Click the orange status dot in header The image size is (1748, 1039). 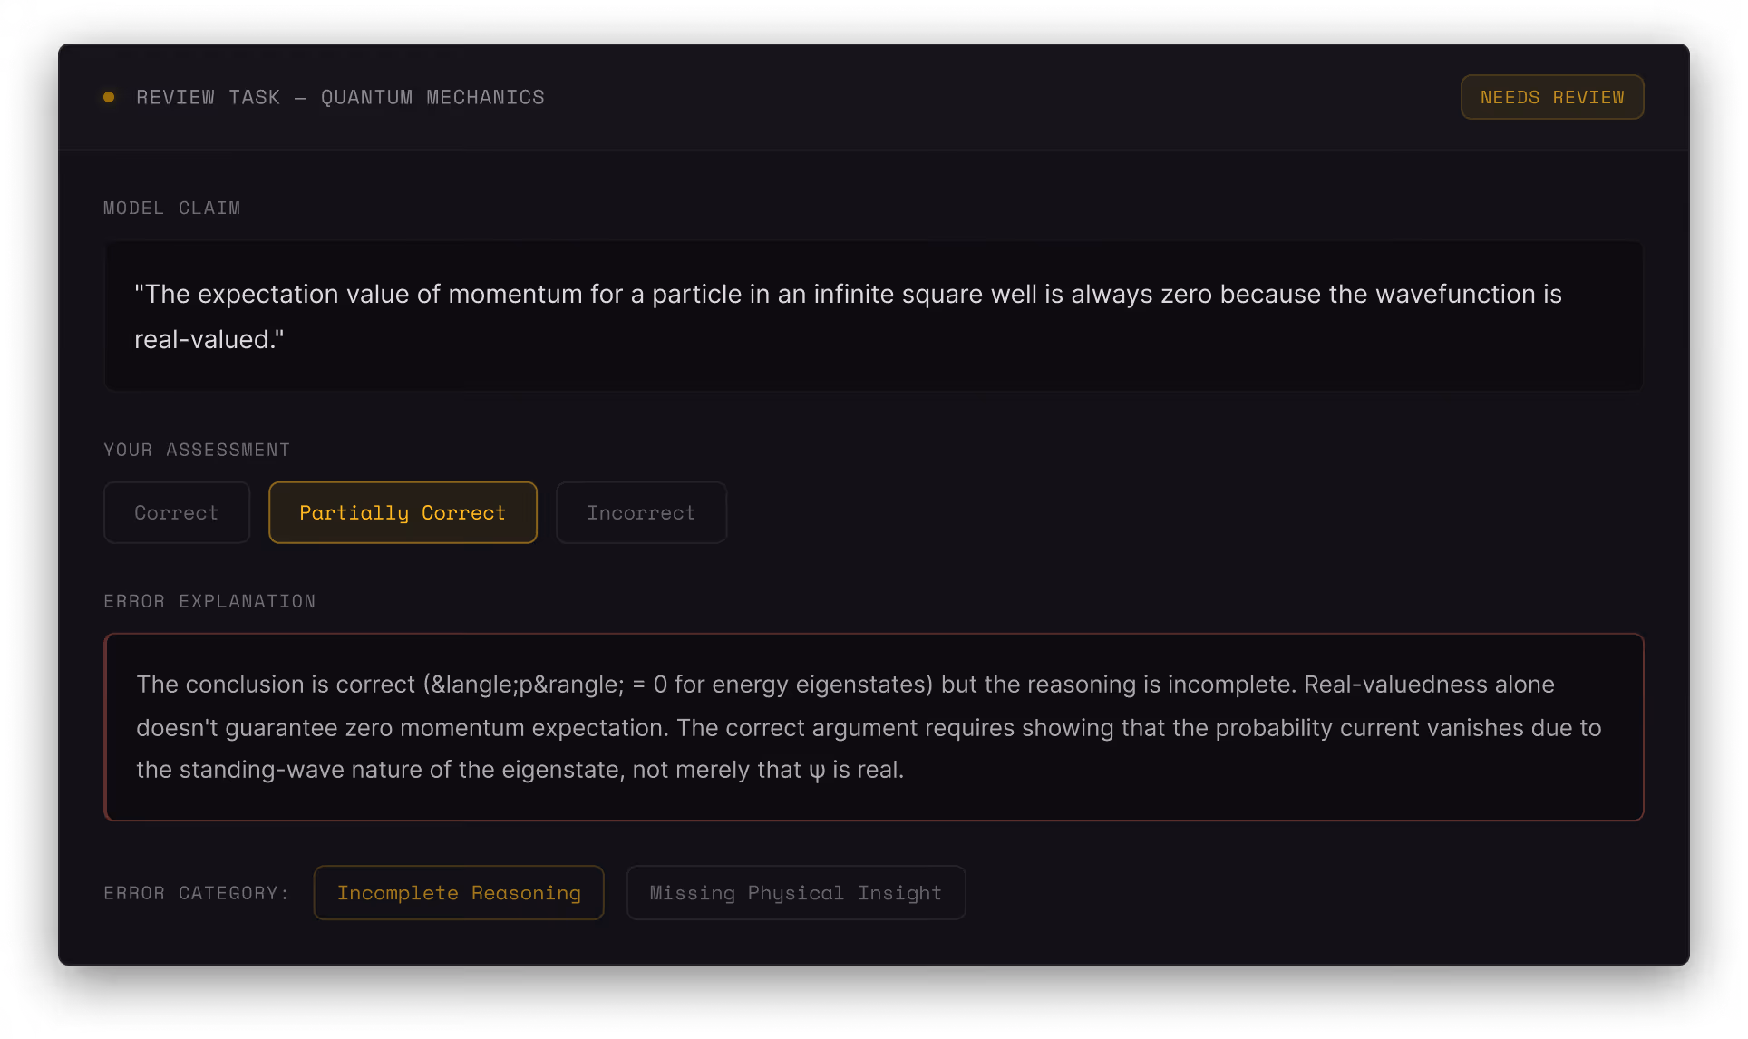[109, 97]
